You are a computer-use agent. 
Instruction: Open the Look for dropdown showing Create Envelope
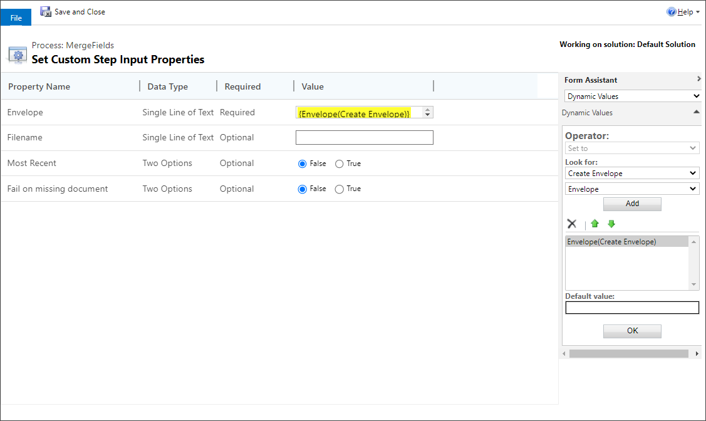[632, 173]
